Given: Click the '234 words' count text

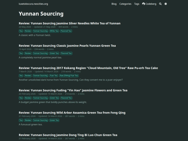Looking at the screenshot, I should click(39, 49).
